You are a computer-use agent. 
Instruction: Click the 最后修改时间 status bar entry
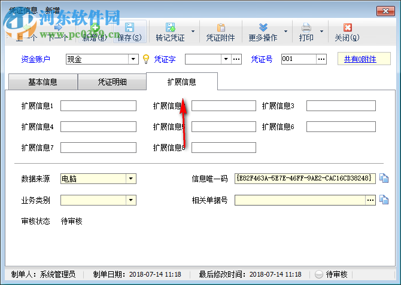pos(250,274)
